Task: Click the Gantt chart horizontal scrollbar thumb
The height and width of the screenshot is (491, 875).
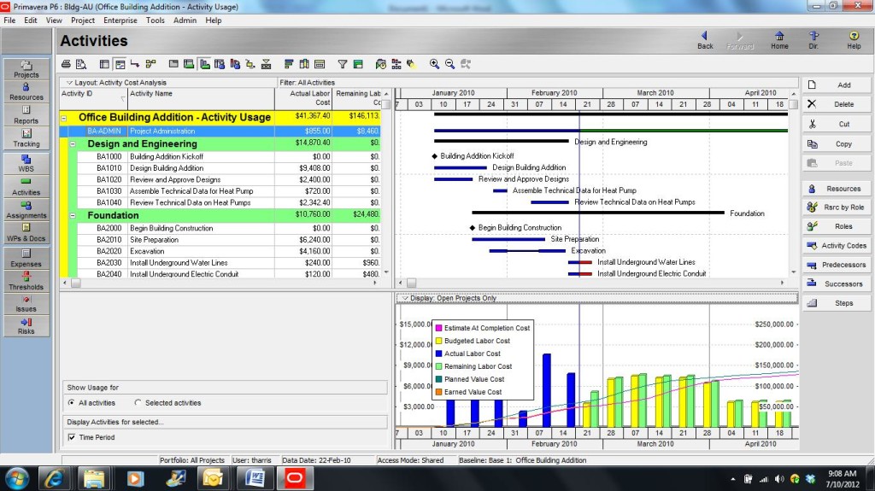Action: pos(411,283)
